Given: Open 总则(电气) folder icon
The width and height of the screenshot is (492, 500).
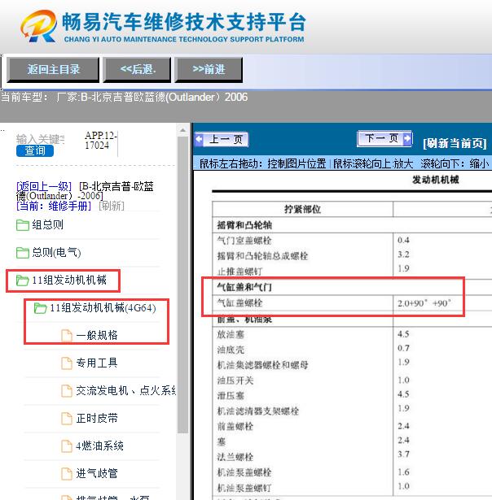Looking at the screenshot, I should [23, 253].
